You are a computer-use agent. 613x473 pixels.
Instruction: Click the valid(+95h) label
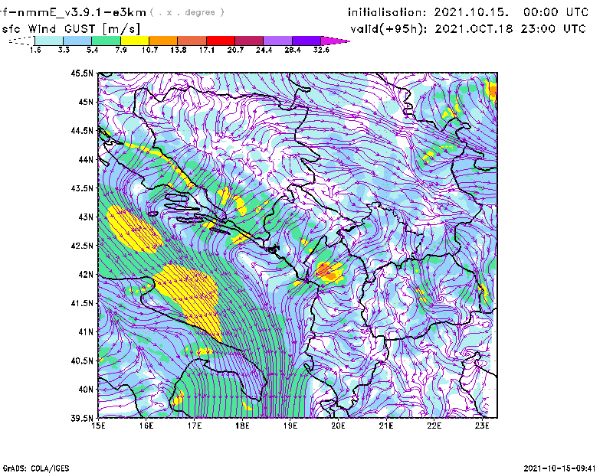389,29
